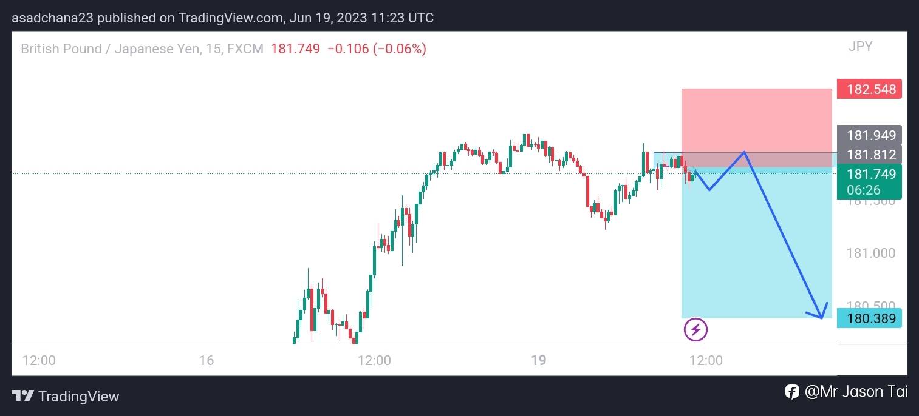
Task: Click the red stop-loss zone
Action: [x=756, y=119]
